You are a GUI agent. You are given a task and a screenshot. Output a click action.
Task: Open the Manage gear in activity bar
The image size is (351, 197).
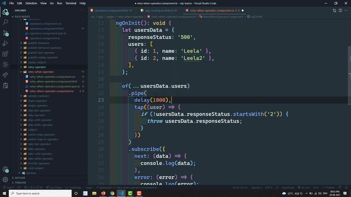click(5, 179)
